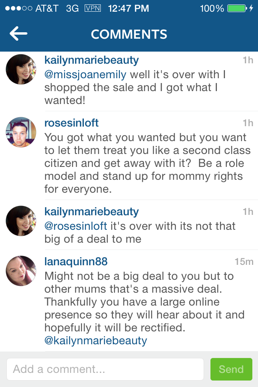Tap the back arrow icon
This screenshot has width=258, height=387.
coord(19,34)
